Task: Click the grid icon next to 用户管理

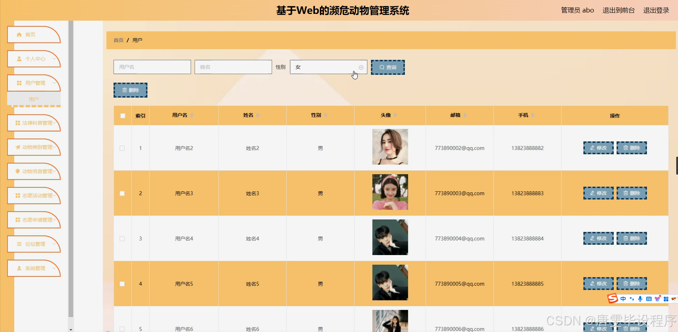Action: point(19,83)
